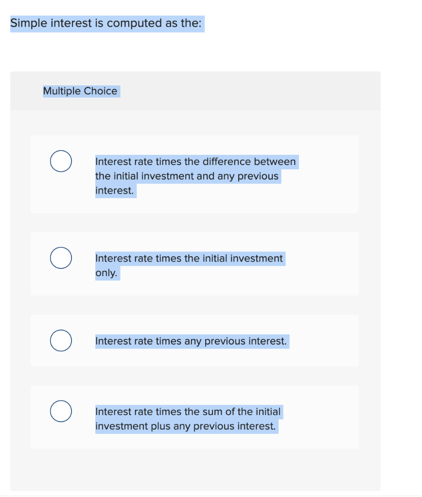Select the first answer's radio button
This screenshot has width=422, height=497.
click(61, 161)
